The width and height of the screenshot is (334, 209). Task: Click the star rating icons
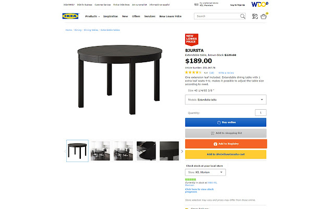(193, 73)
